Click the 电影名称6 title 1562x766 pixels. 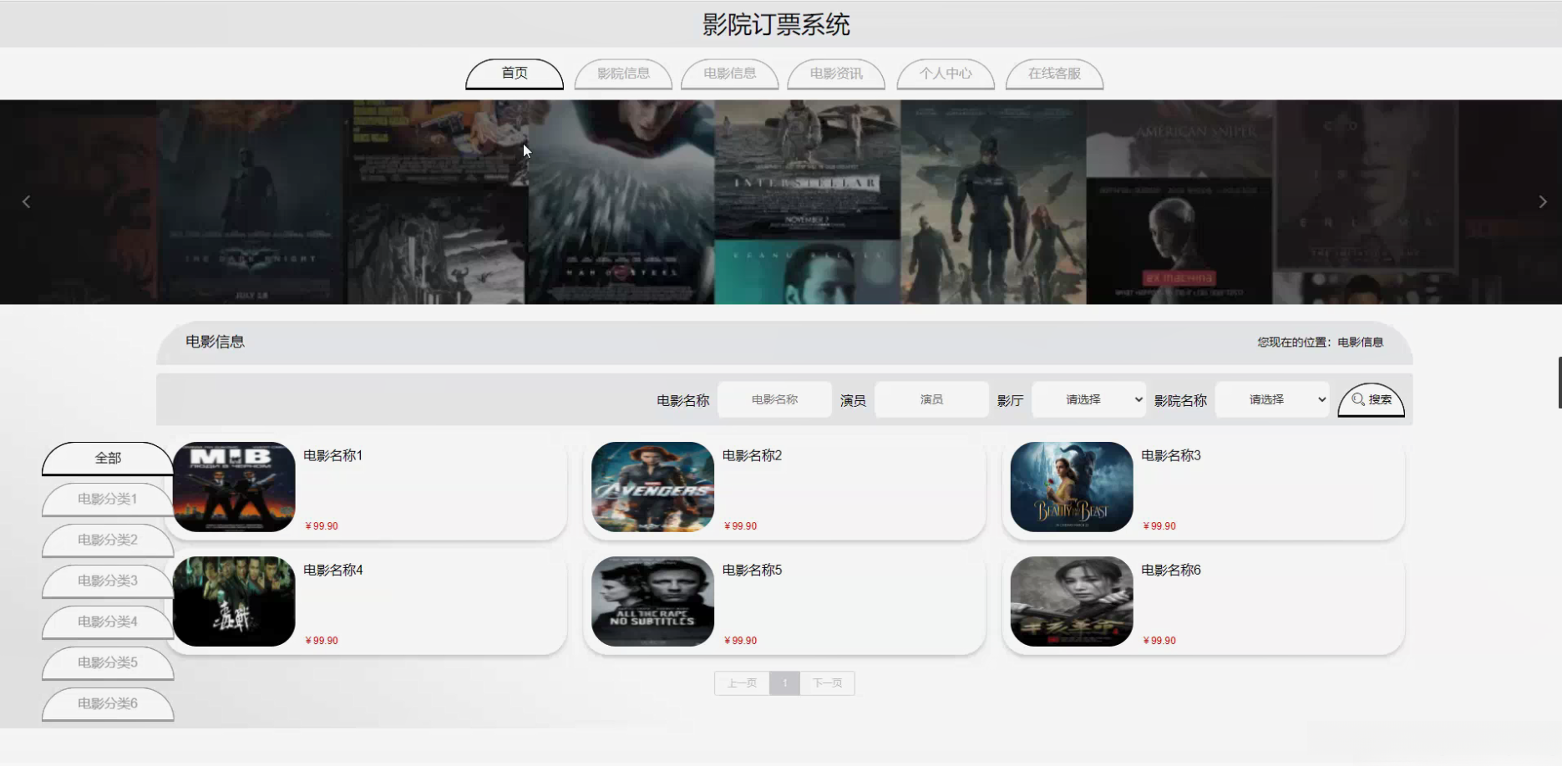point(1171,571)
